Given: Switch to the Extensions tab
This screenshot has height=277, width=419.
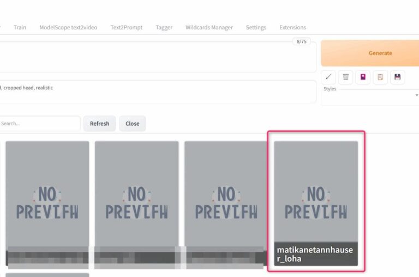Looking at the screenshot, I should tap(292, 27).
